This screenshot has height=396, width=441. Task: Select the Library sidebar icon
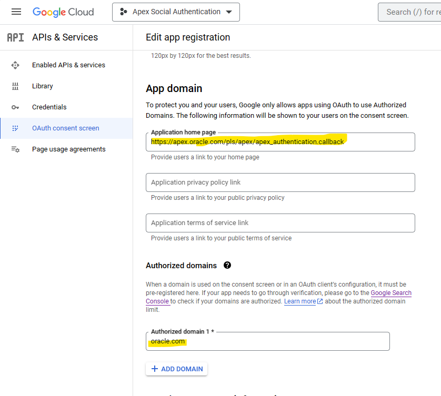coord(16,86)
